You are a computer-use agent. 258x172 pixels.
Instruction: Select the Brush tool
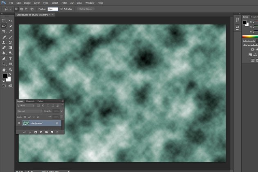11,37
